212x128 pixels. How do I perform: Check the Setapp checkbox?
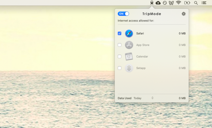coord(120,68)
